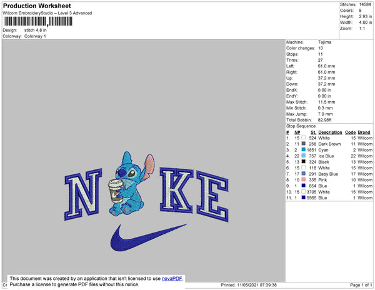Viewport: 375px width, 290px height.
Task: Click the 'Pink' description text
Action: [x=322, y=180]
